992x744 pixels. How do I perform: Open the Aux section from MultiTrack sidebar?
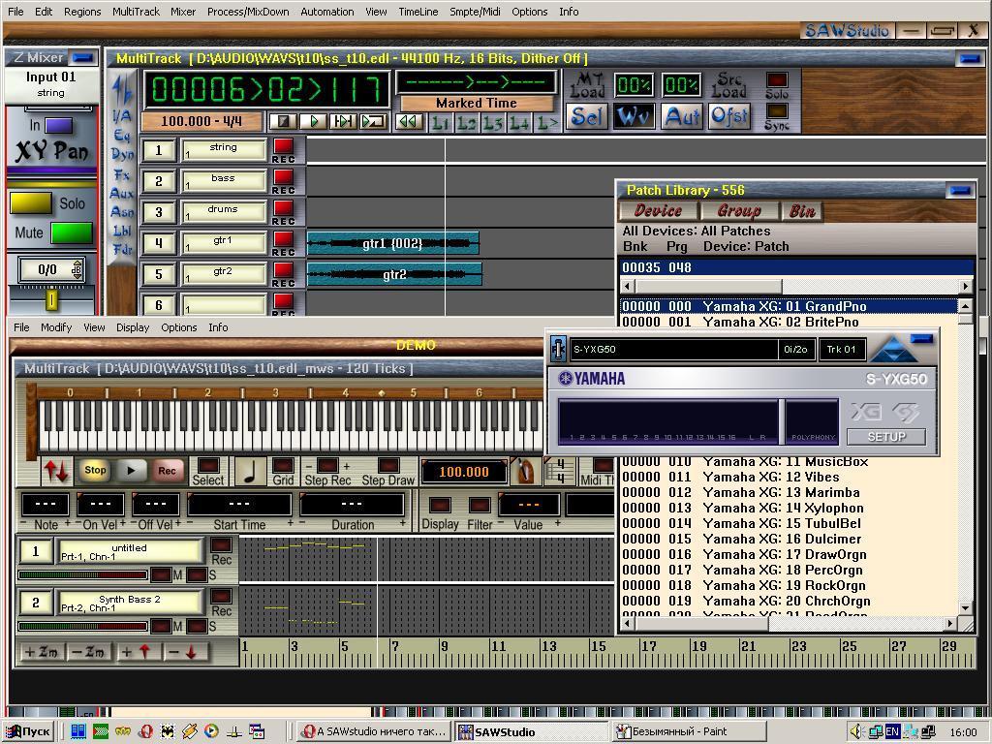pyautogui.click(x=121, y=193)
